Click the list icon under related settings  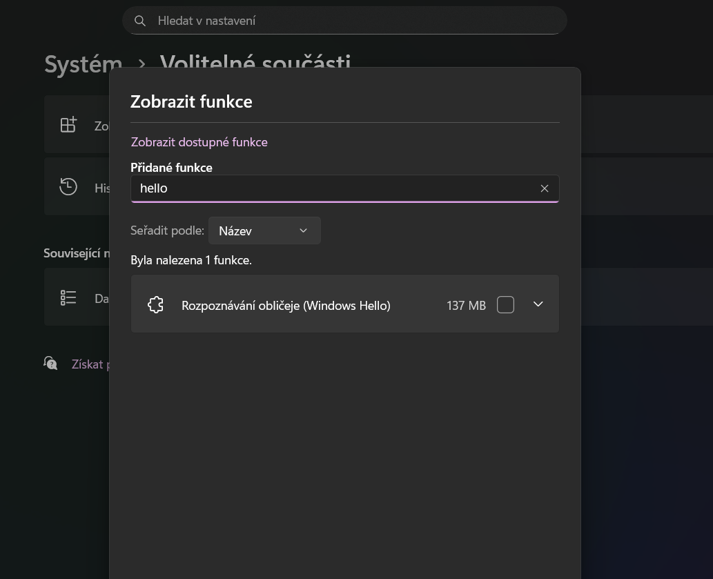(x=68, y=298)
